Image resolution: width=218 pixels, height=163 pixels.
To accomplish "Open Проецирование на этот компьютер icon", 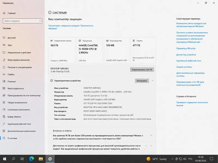I will (4, 95).
